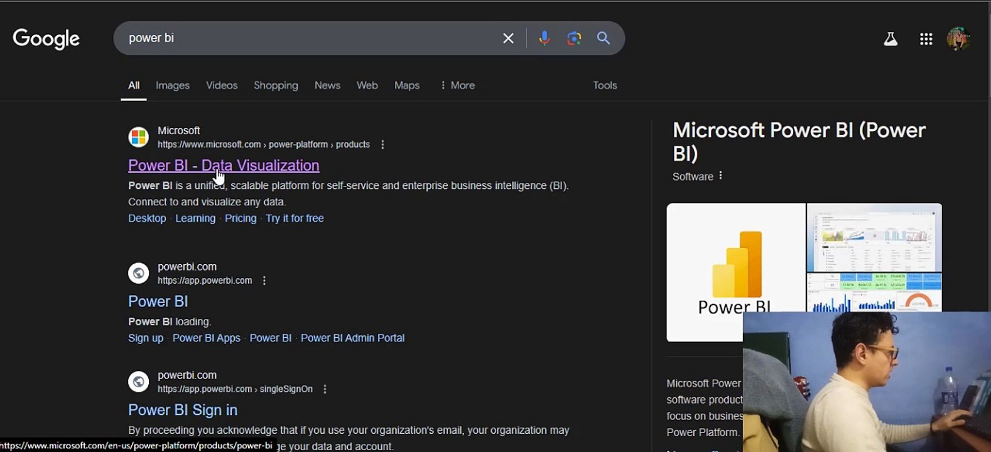Viewport: 991px width, 452px height.
Task: Click favicon of Power BI Sign in result
Action: 138,382
